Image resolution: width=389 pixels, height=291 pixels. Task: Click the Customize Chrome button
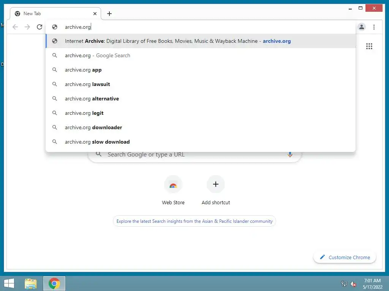[x=345, y=257]
